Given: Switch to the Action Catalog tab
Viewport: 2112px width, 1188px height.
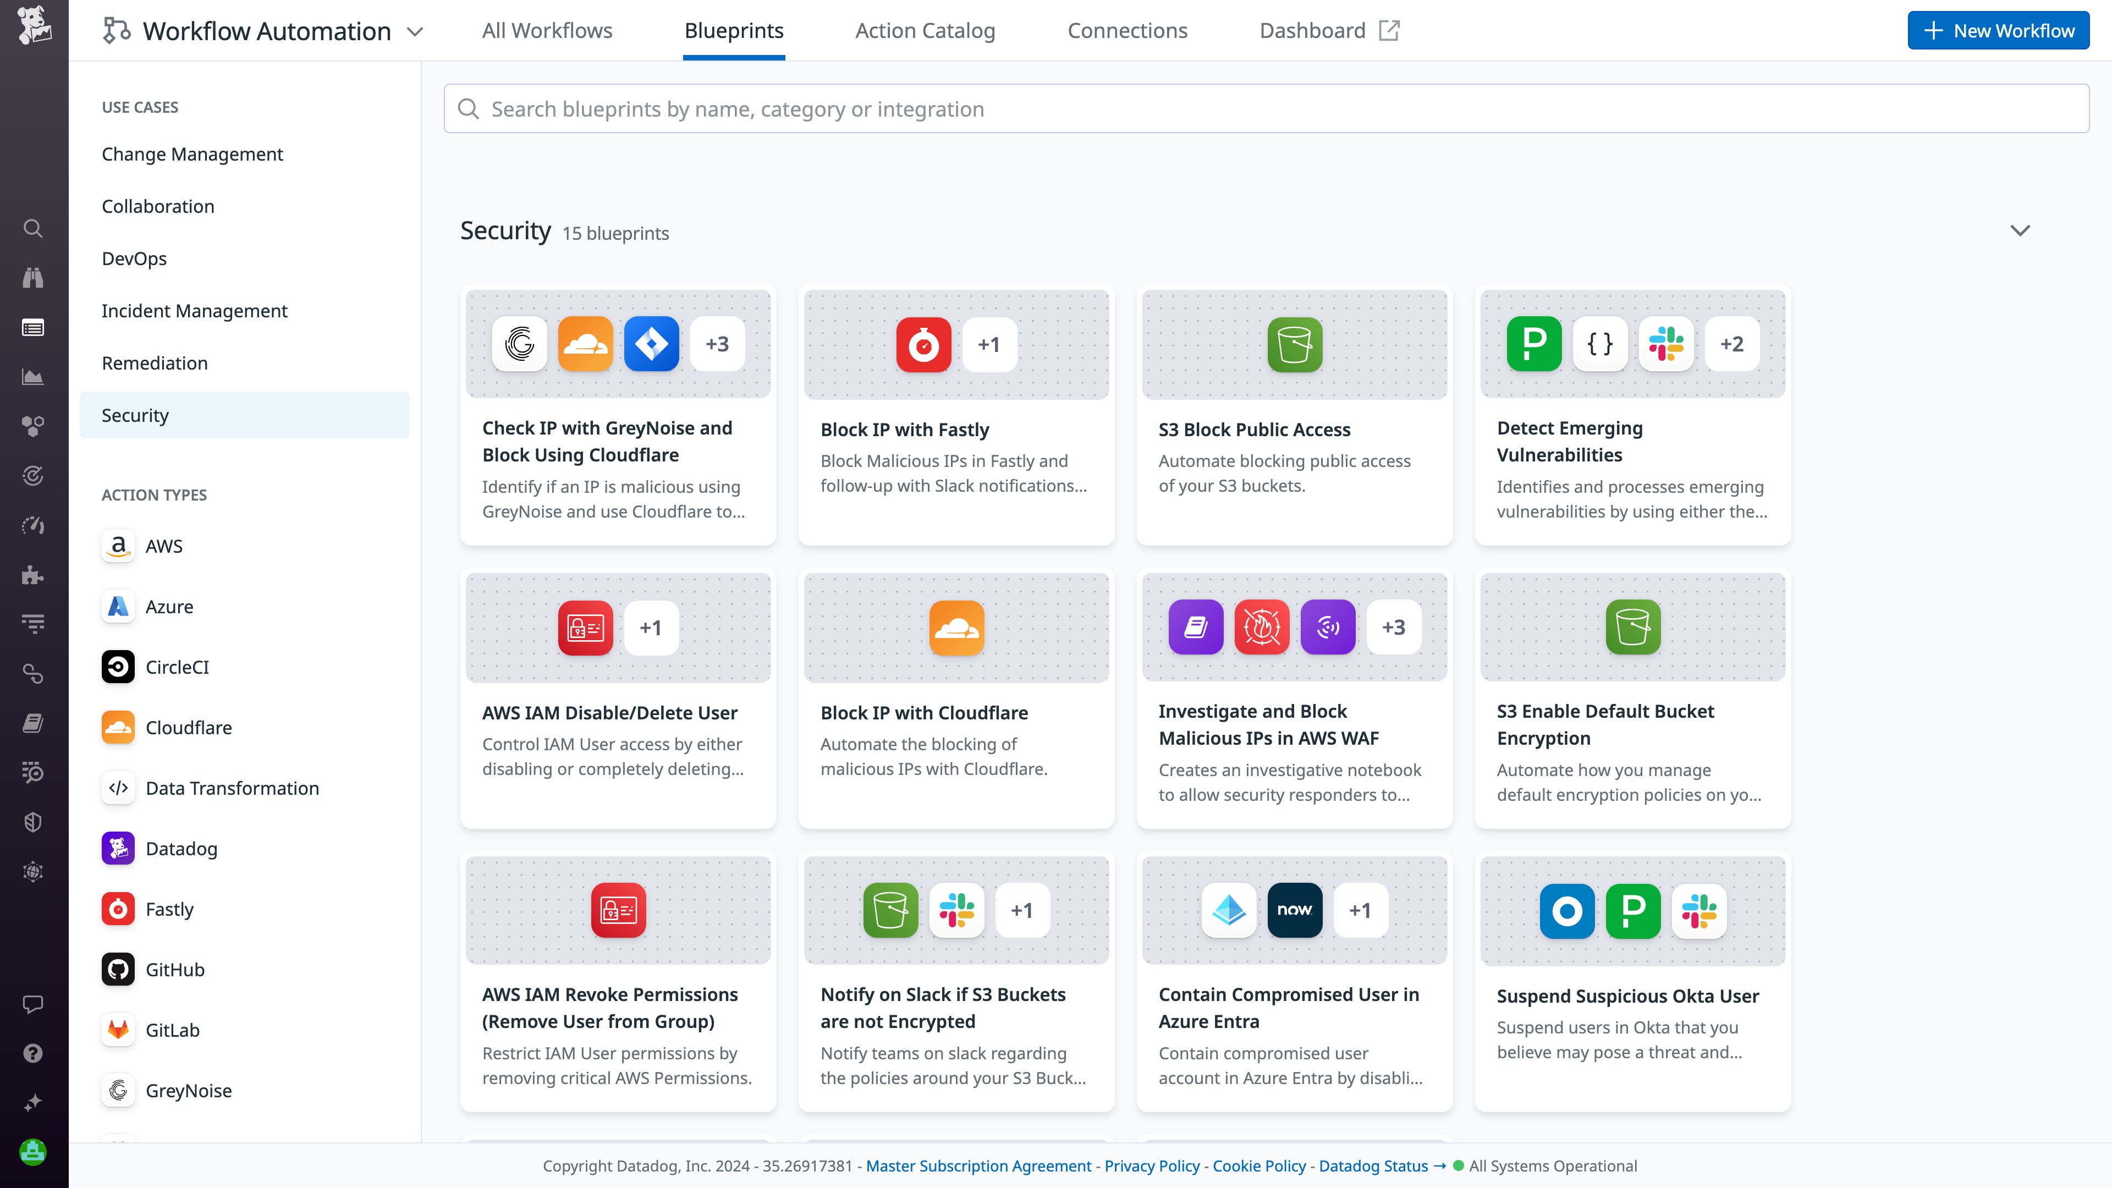Looking at the screenshot, I should point(925,30).
